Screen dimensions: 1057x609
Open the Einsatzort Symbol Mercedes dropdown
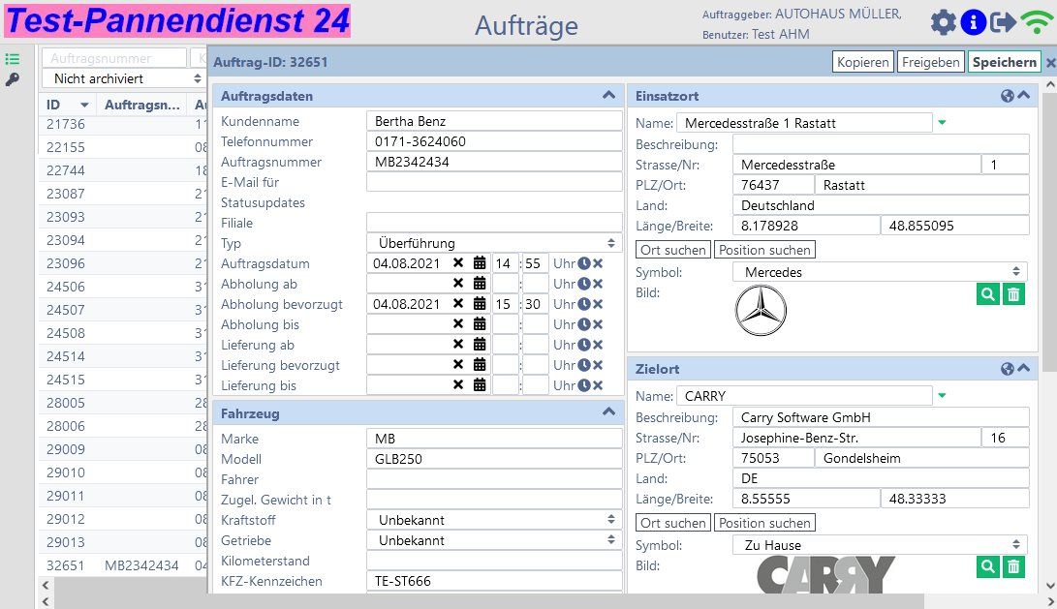coord(880,272)
